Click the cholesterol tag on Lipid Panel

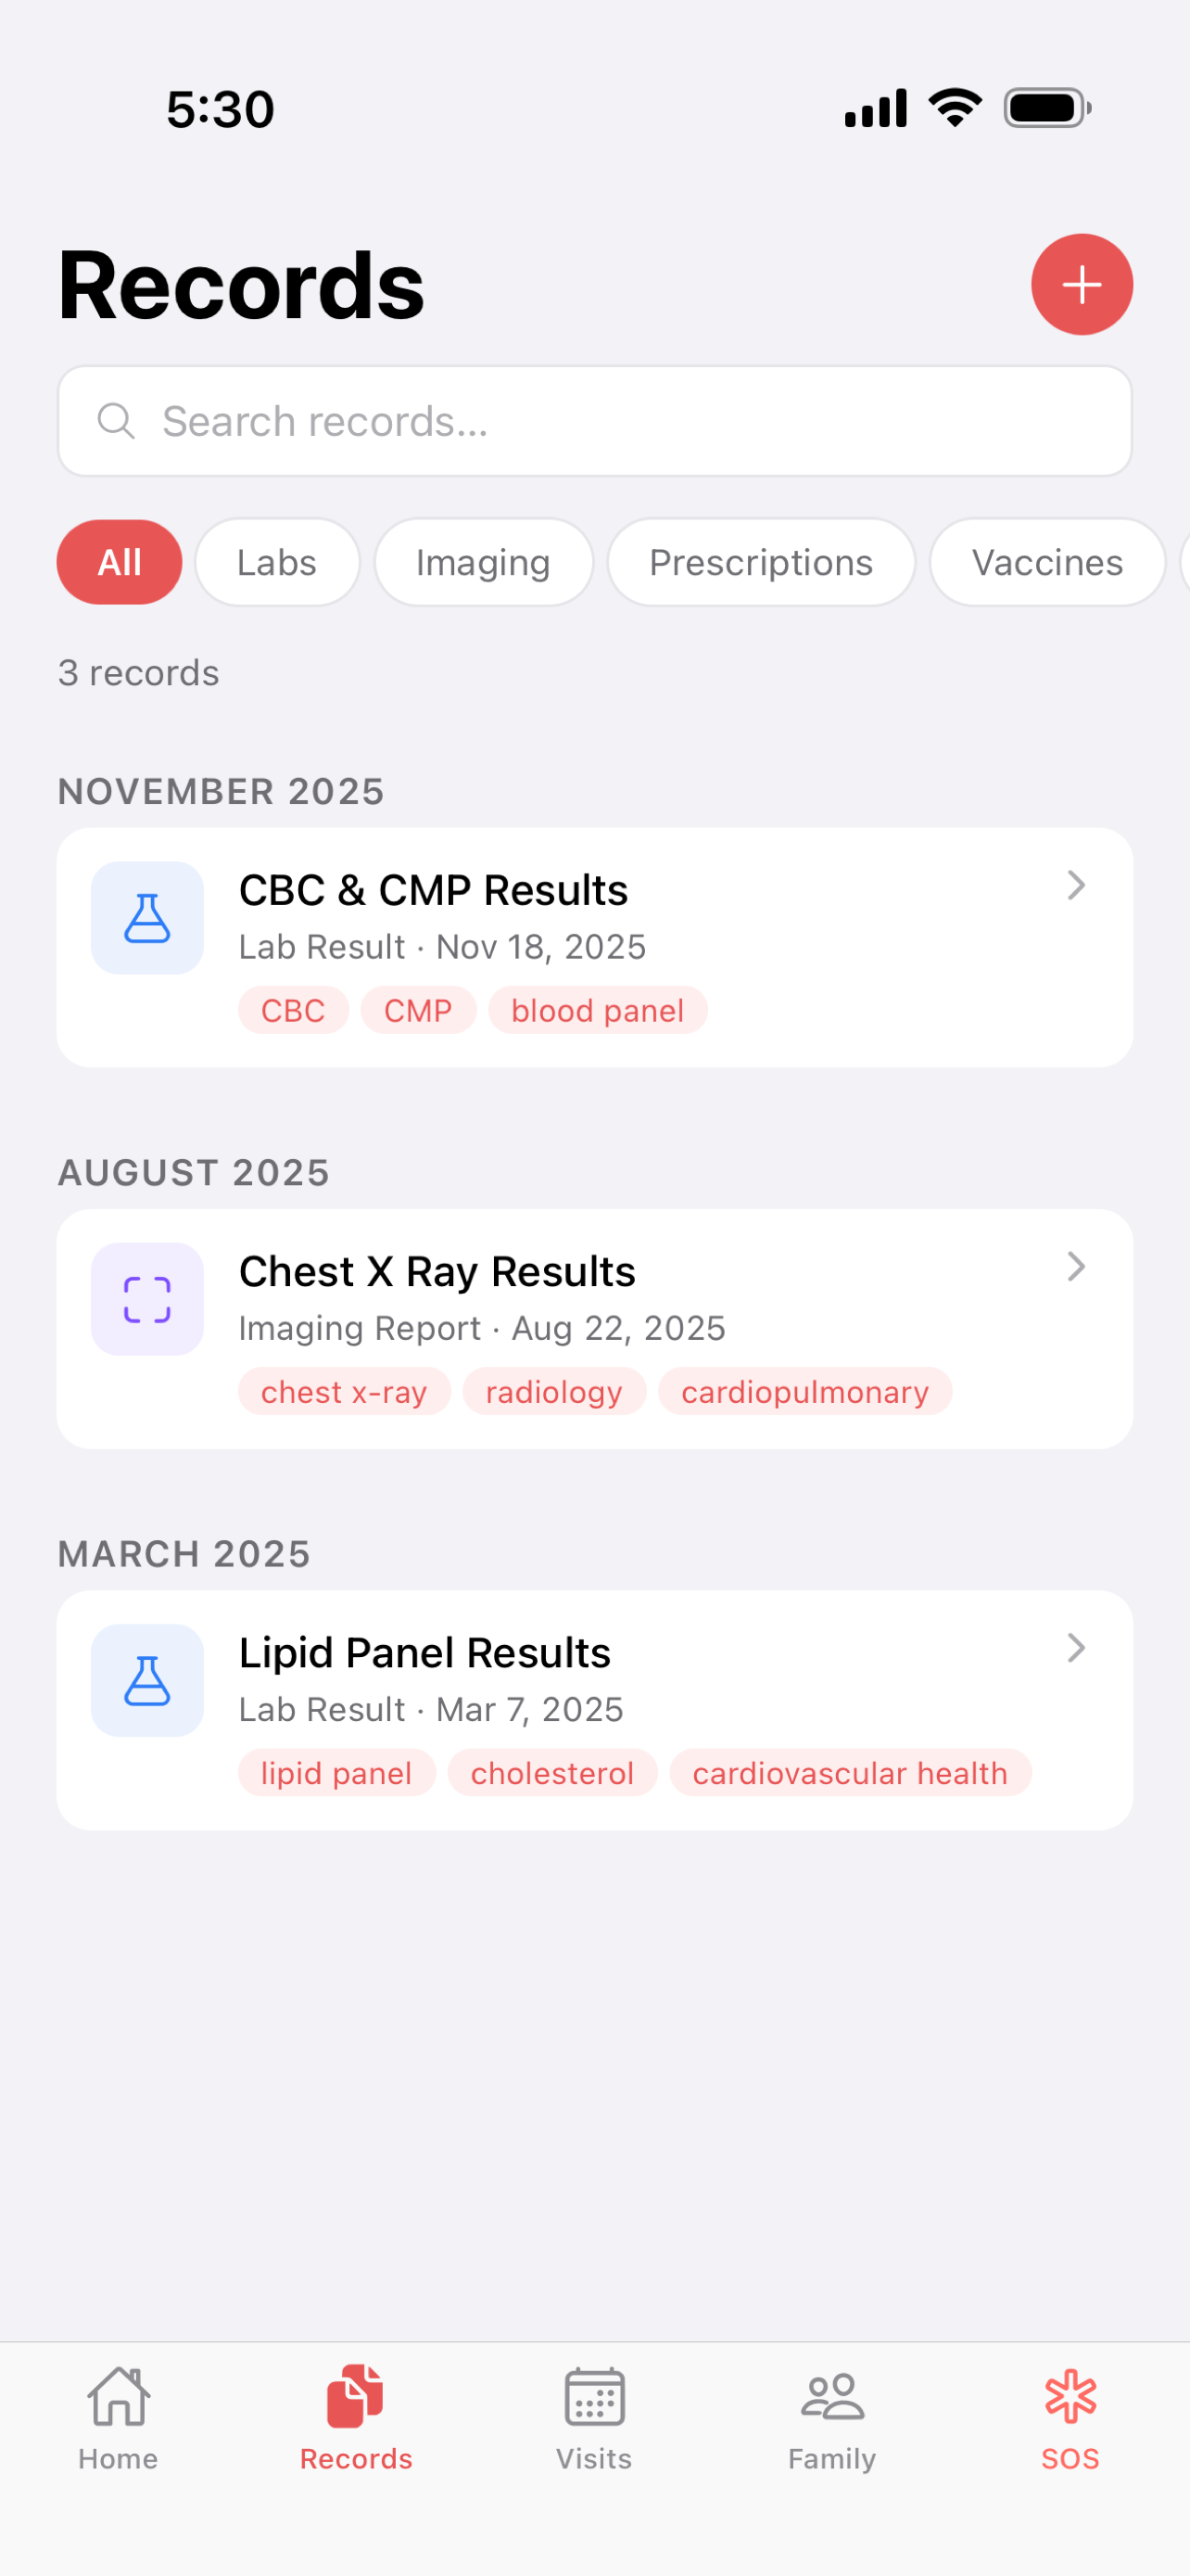click(x=552, y=1773)
